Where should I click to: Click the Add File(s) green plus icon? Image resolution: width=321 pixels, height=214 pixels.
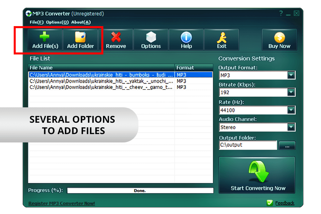point(44,37)
